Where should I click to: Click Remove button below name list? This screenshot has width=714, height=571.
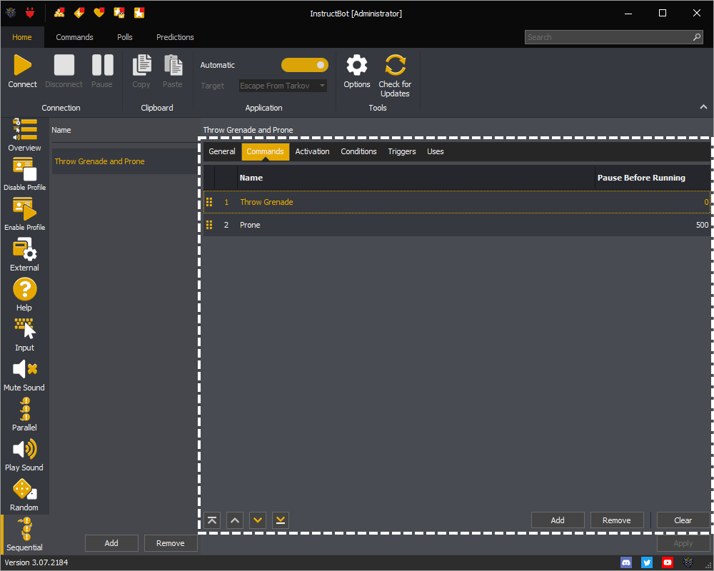coord(171,542)
